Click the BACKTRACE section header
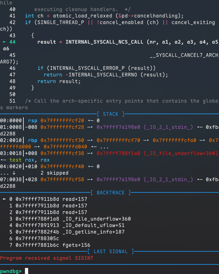 point(111,193)
